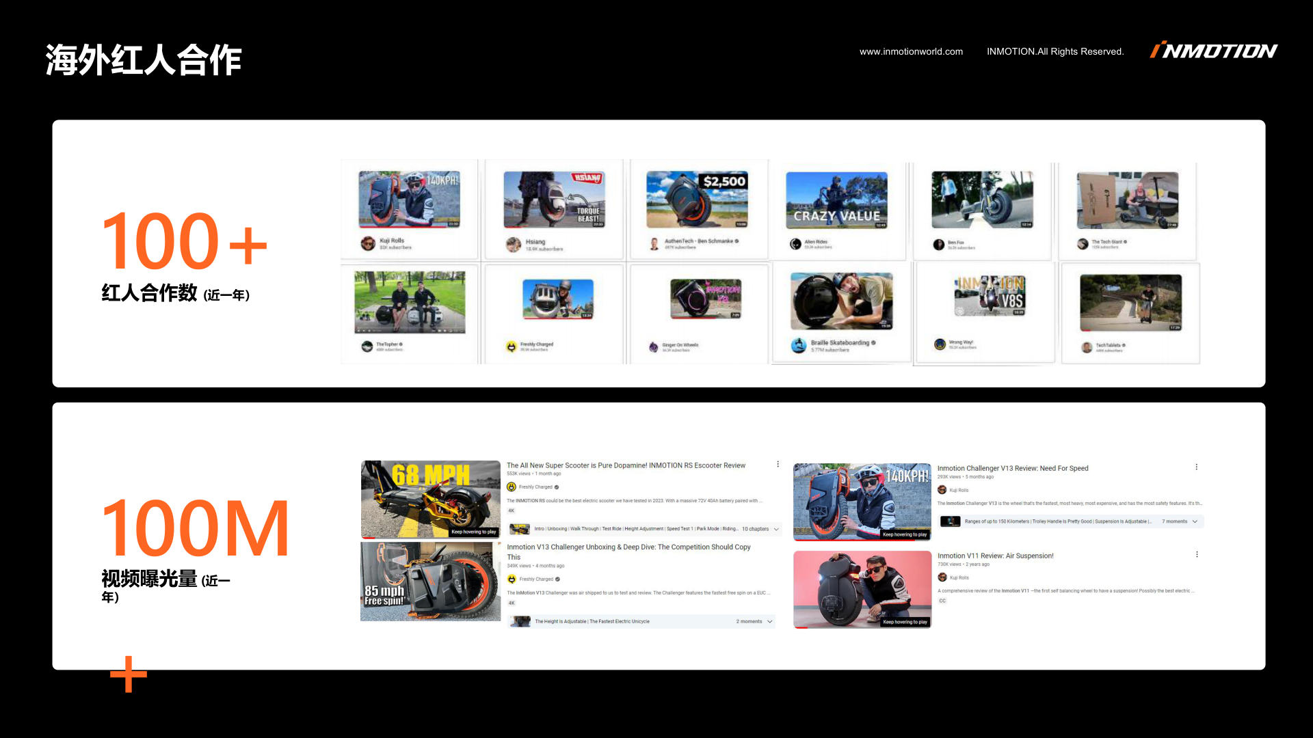Click the Hsiang channel avatar
This screenshot has width=1313, height=738.
click(514, 245)
